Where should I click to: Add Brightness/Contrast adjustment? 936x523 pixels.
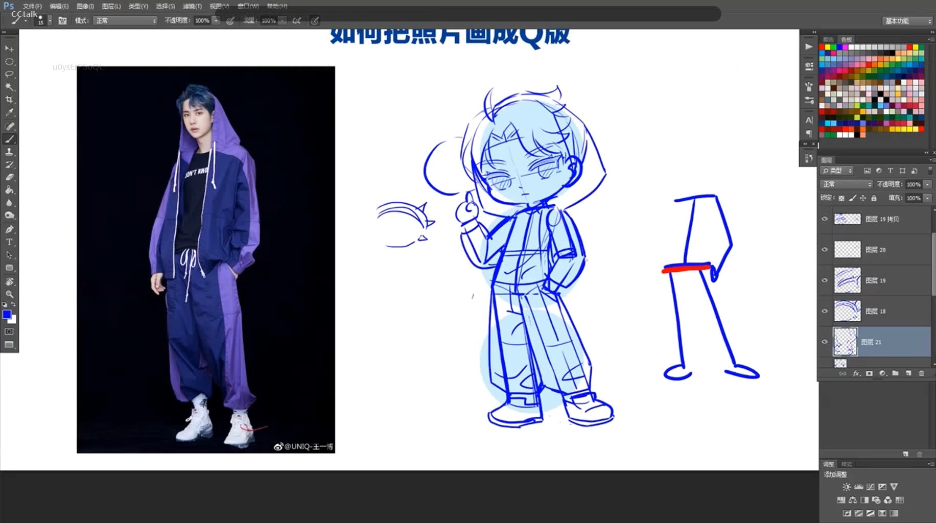click(x=847, y=487)
